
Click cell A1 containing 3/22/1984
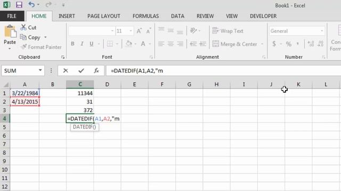point(25,93)
